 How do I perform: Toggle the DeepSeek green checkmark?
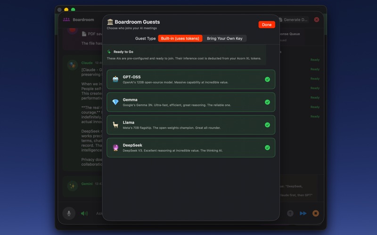point(267,148)
